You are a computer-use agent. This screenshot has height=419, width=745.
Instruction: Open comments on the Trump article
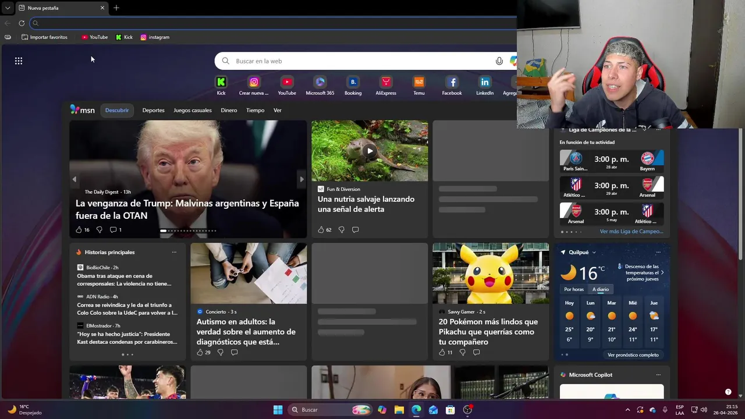[116, 230]
